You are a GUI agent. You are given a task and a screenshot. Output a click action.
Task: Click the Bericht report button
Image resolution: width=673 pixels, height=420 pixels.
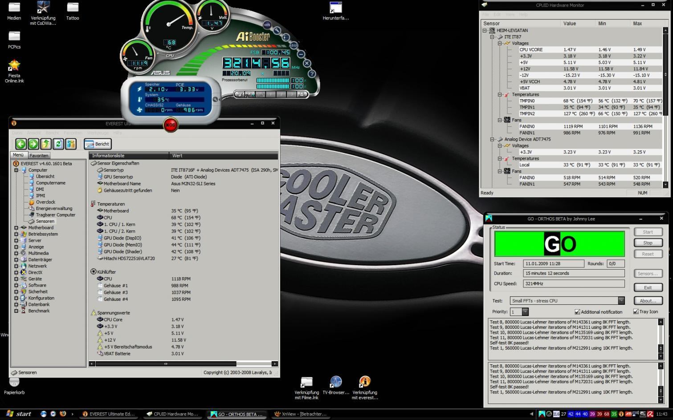coord(97,144)
